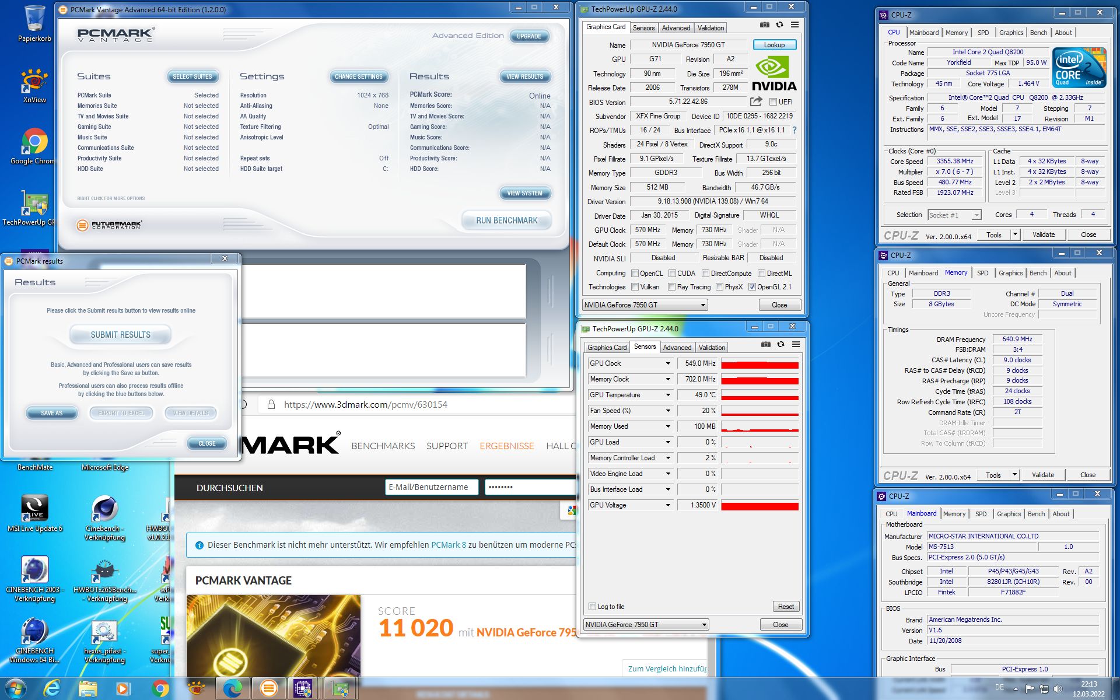Open the hexus_pifast desktop shortcut
Screen dimensions: 1120x700
(x=104, y=641)
